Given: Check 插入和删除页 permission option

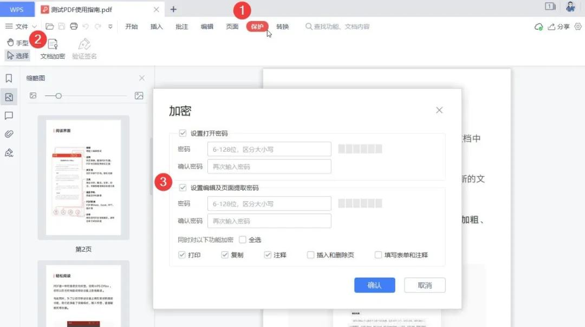Looking at the screenshot, I should pos(310,255).
